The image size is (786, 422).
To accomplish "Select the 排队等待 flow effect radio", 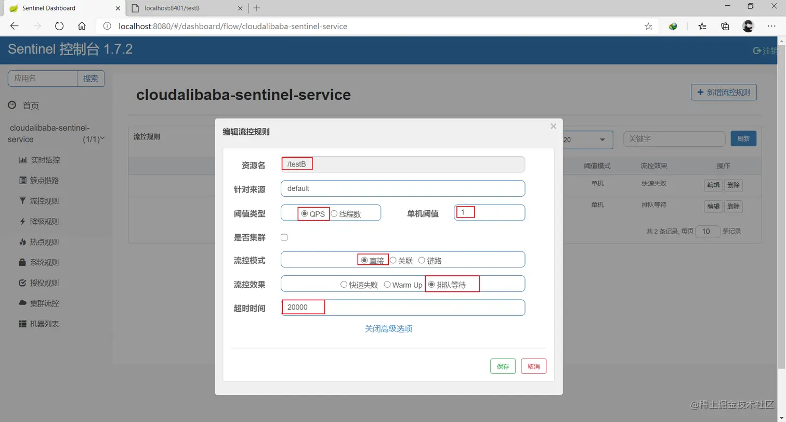I will point(431,285).
